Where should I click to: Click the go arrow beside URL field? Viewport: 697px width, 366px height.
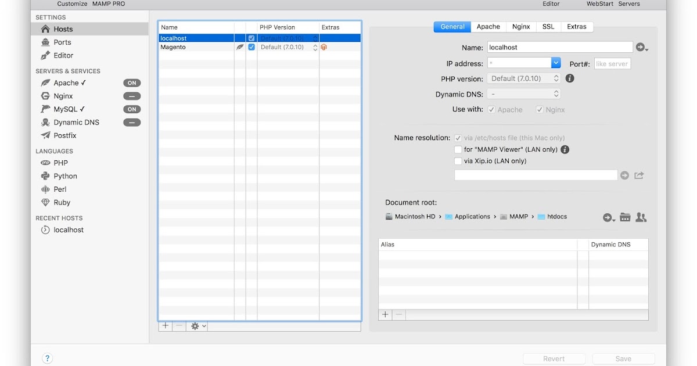point(624,175)
